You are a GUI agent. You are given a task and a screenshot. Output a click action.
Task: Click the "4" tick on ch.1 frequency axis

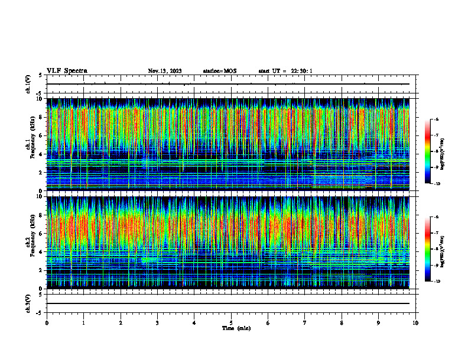coord(41,154)
